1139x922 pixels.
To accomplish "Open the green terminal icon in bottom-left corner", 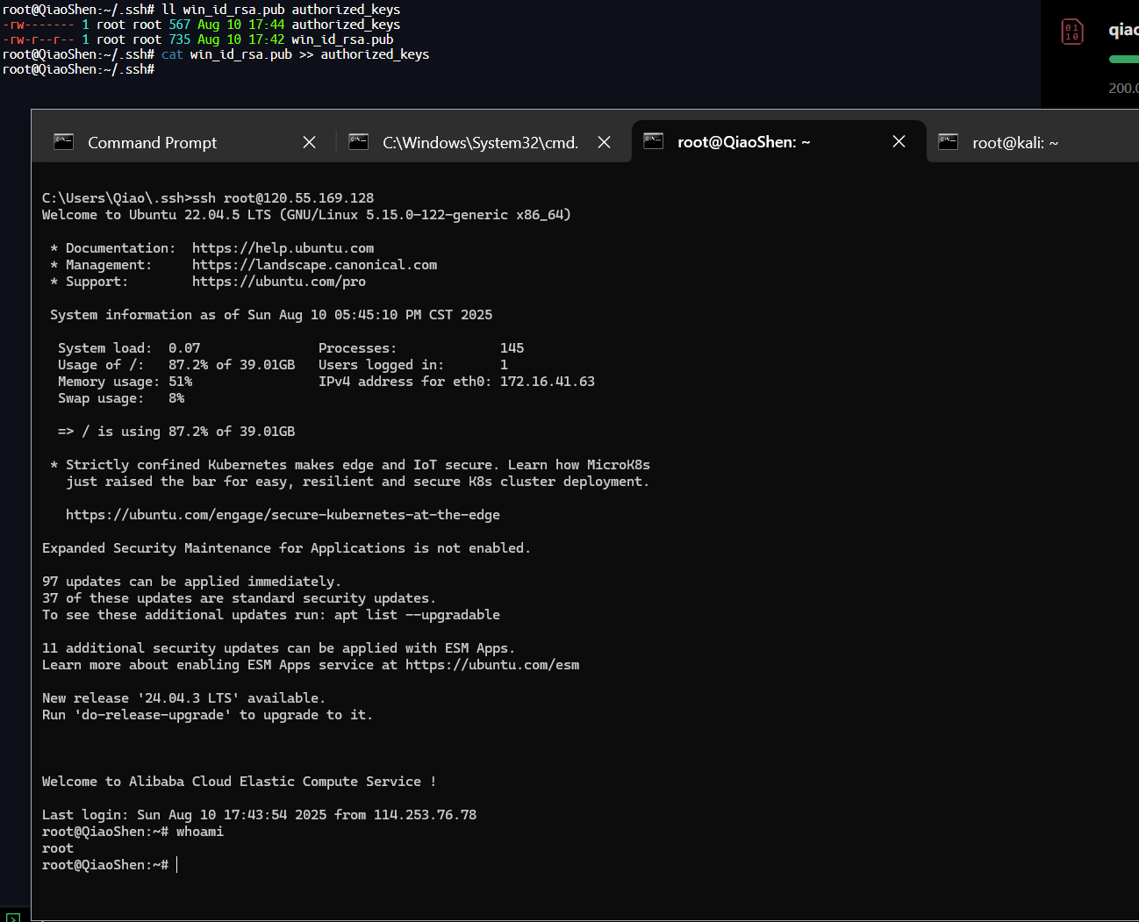I will coord(12,918).
